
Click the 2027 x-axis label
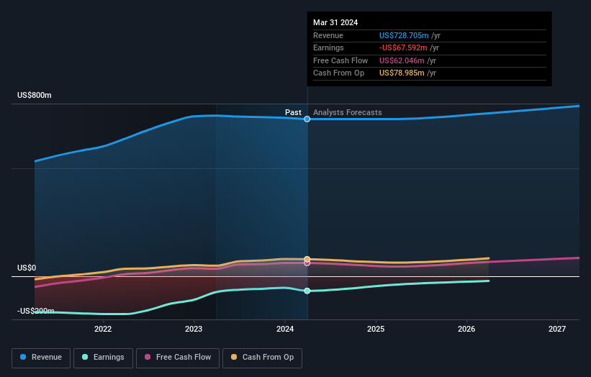point(557,329)
